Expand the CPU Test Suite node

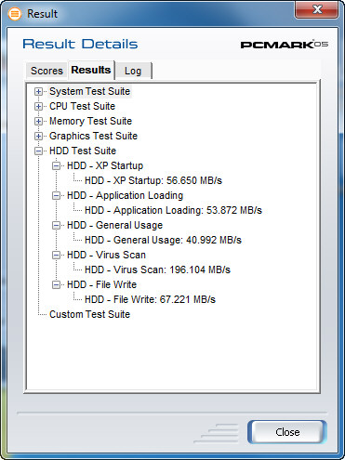38,106
